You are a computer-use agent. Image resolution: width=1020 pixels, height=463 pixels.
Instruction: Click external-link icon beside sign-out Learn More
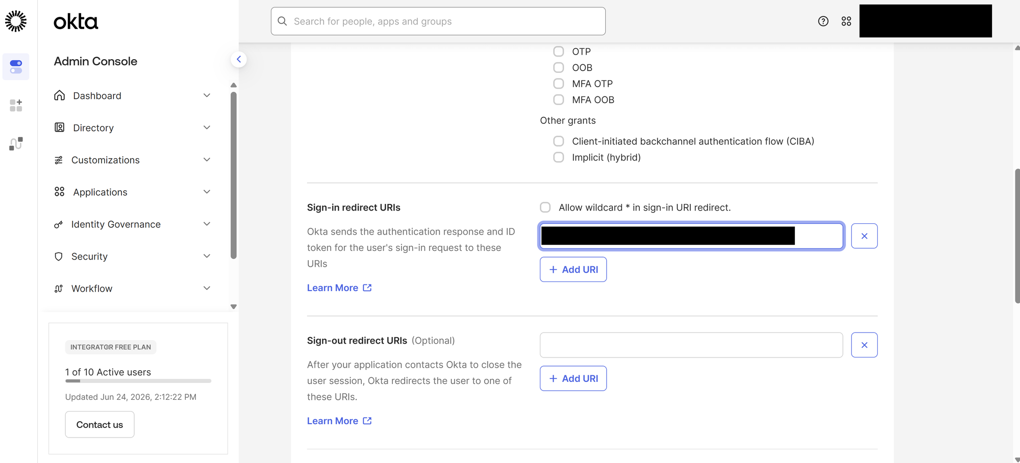coord(367,421)
